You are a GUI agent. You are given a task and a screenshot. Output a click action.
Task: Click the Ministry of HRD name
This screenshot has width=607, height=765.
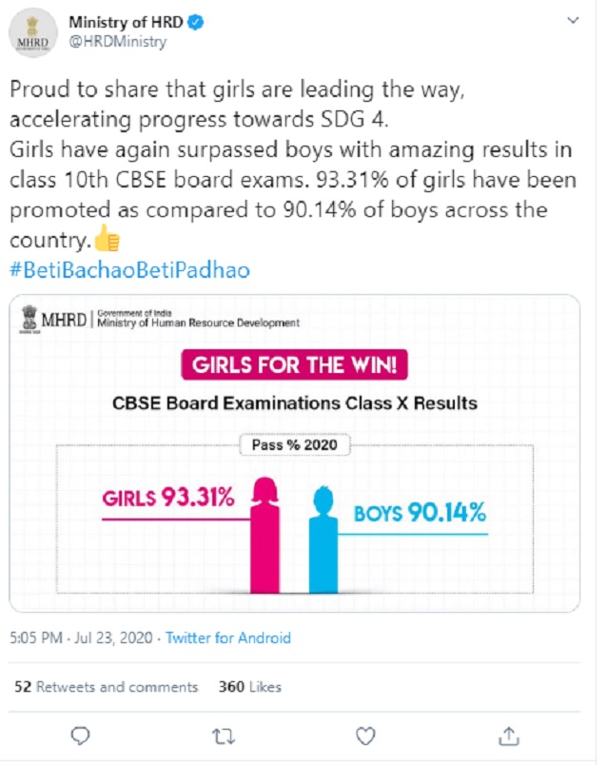point(124,22)
